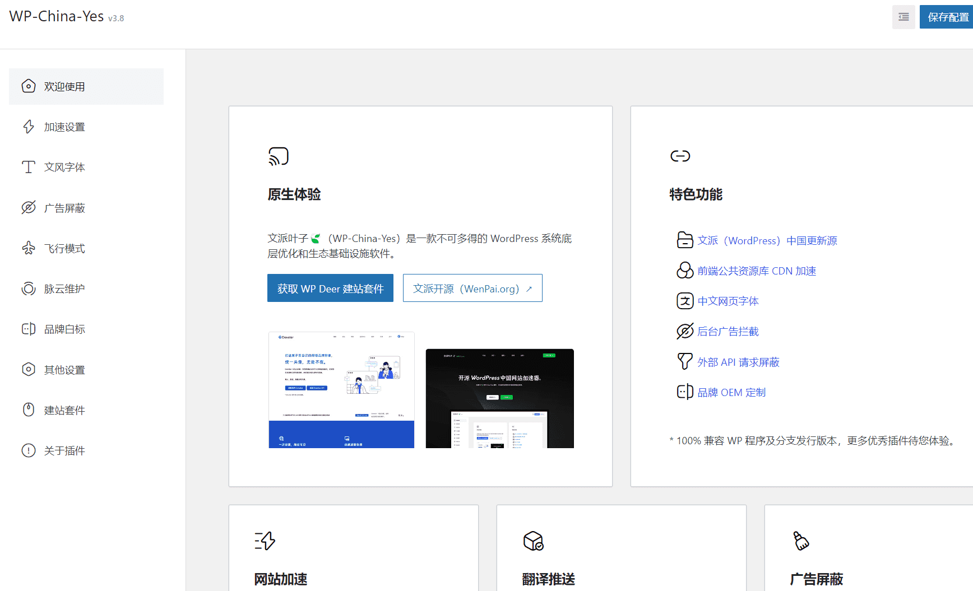Open 前端公共资源库 CDN 加速 link

(x=757, y=271)
